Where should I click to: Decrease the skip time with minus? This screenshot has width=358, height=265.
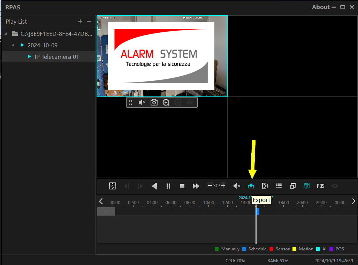[x=210, y=186]
